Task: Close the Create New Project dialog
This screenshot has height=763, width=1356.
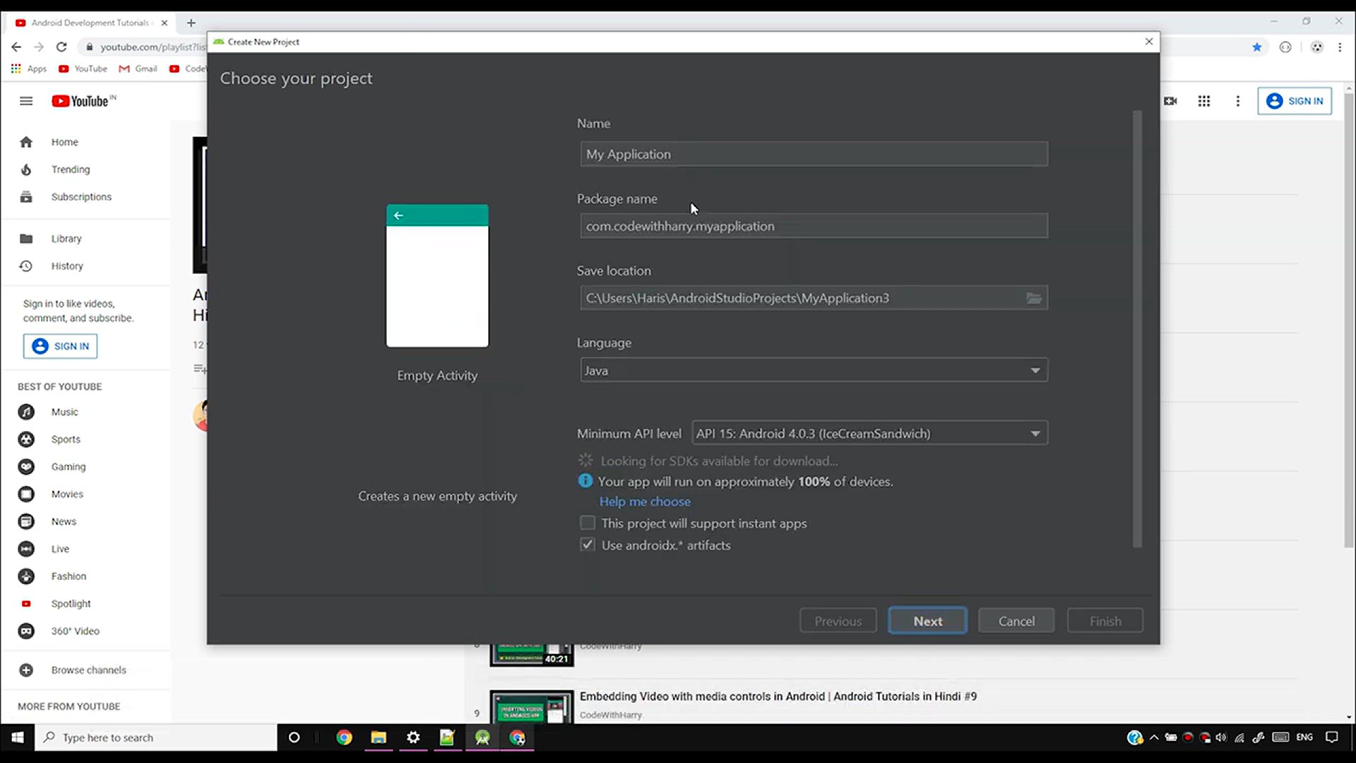Action: 1149,42
